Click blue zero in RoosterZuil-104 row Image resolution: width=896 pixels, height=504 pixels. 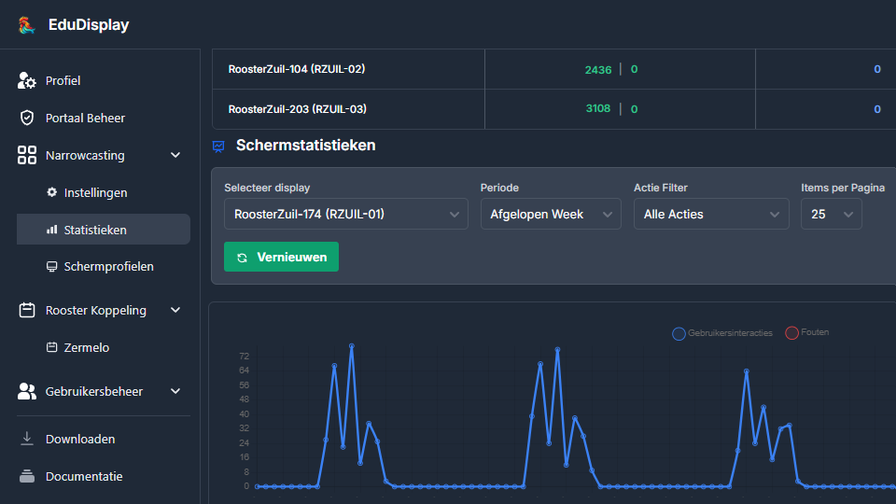click(877, 69)
